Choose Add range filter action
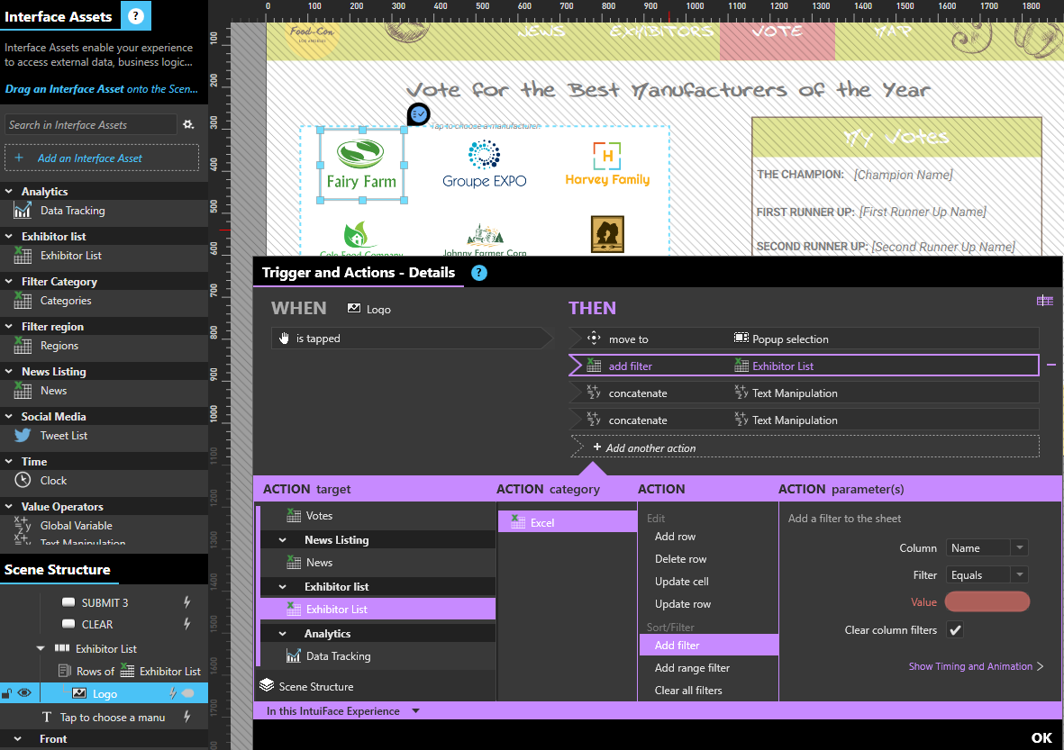Screen dimensions: 1064x750 [x=692, y=668]
